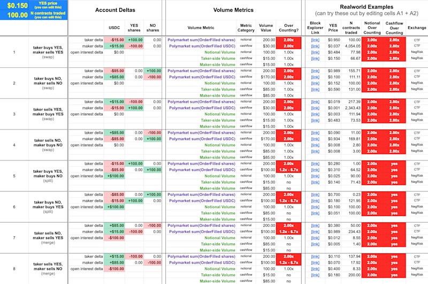Click the 'taker buys YES, maker sells YES' scenario cell

[48, 52]
